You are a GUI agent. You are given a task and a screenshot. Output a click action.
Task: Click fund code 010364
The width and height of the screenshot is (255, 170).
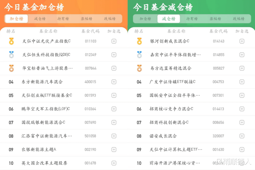[90, 109]
